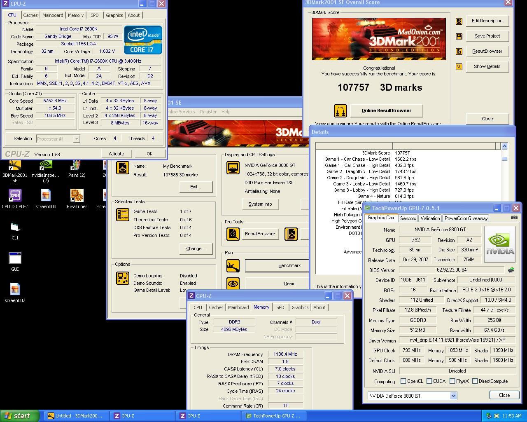Click the Edit... button under My Benchmark

(x=196, y=187)
